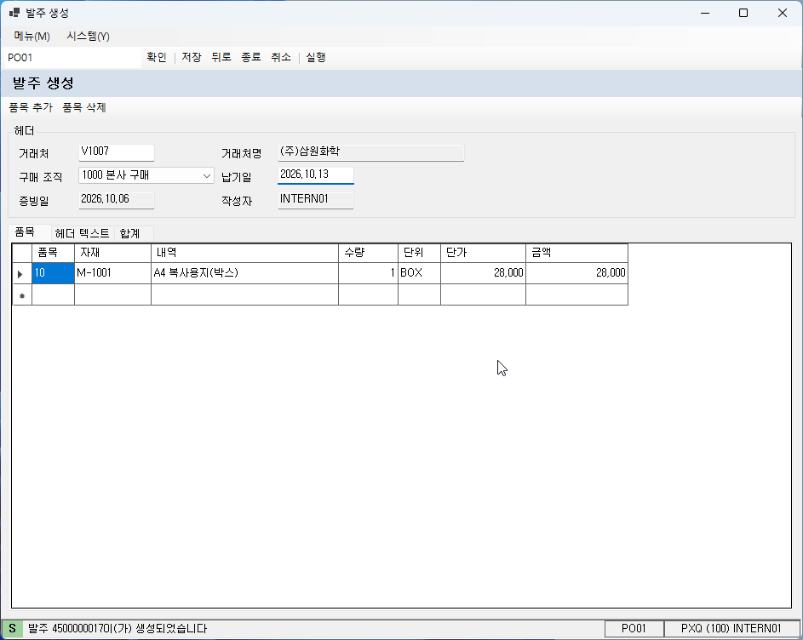Screen dimensions: 803x640
Task: Click the 단가 column header
Action: (x=483, y=253)
